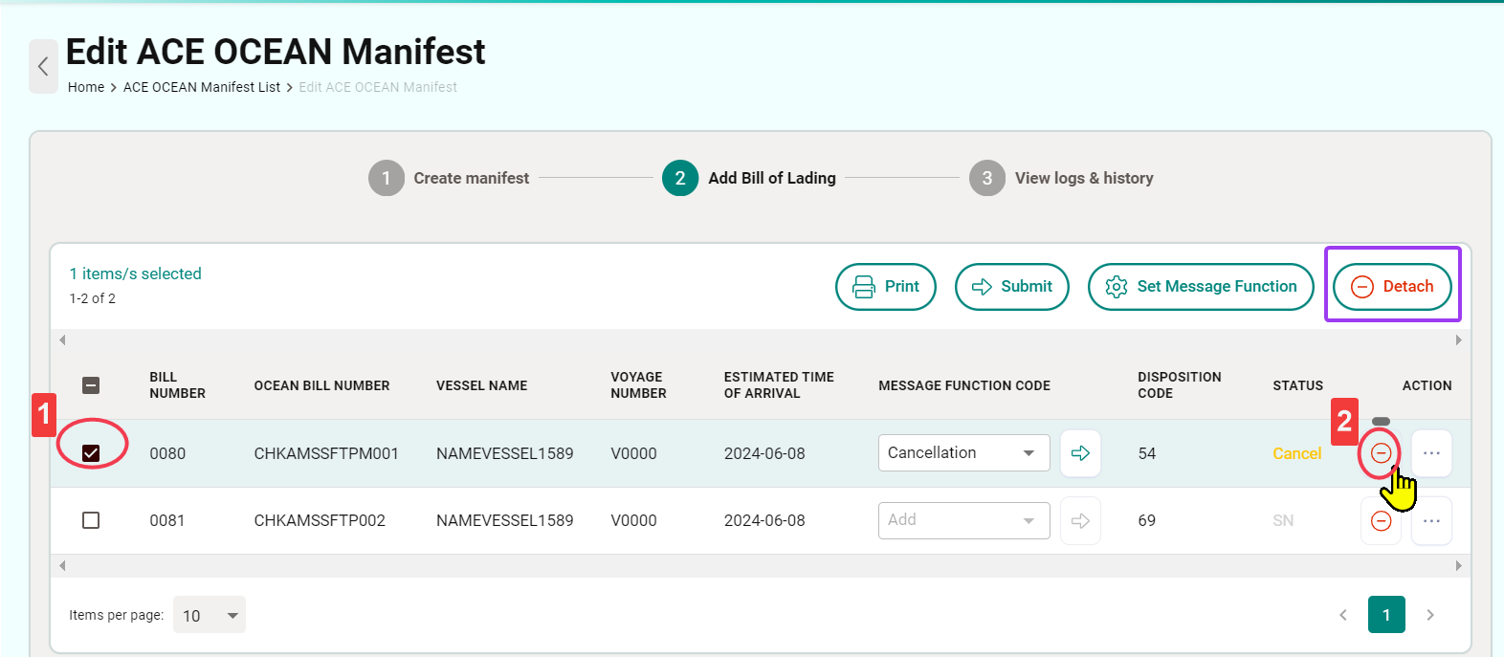1504x657 pixels.
Task: Go to previous page arrow in pagination
Action: tap(1343, 615)
